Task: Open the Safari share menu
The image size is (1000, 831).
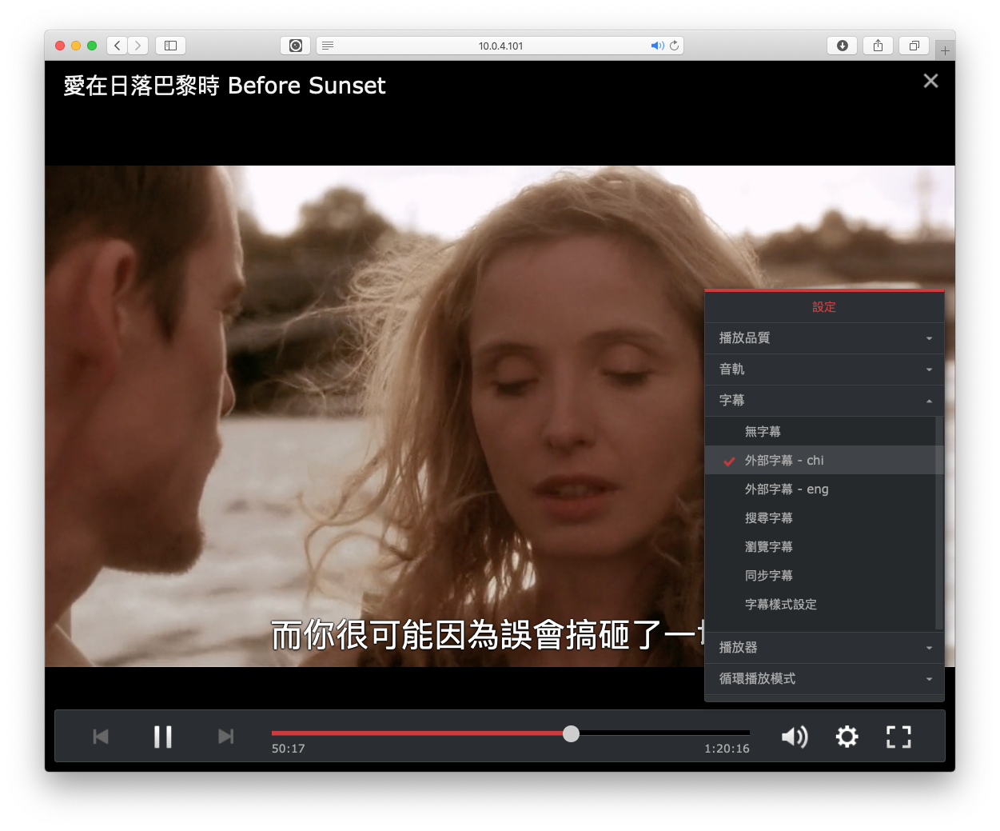Action: pyautogui.click(x=878, y=46)
